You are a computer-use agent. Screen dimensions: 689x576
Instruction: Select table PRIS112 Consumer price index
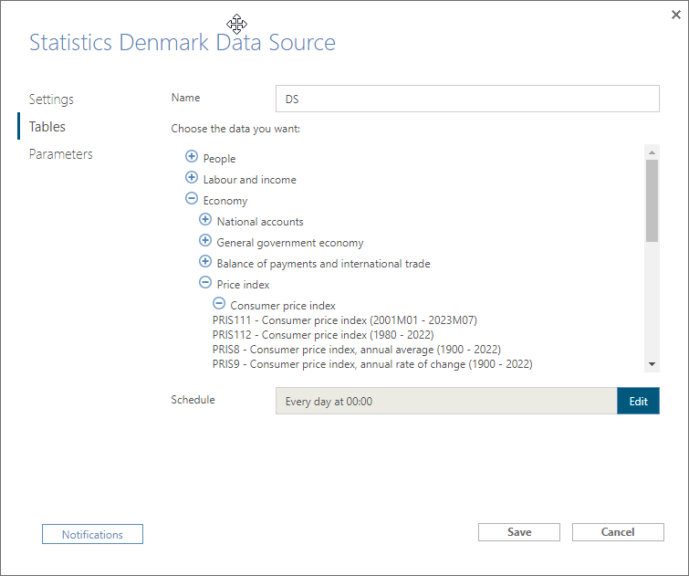(323, 335)
